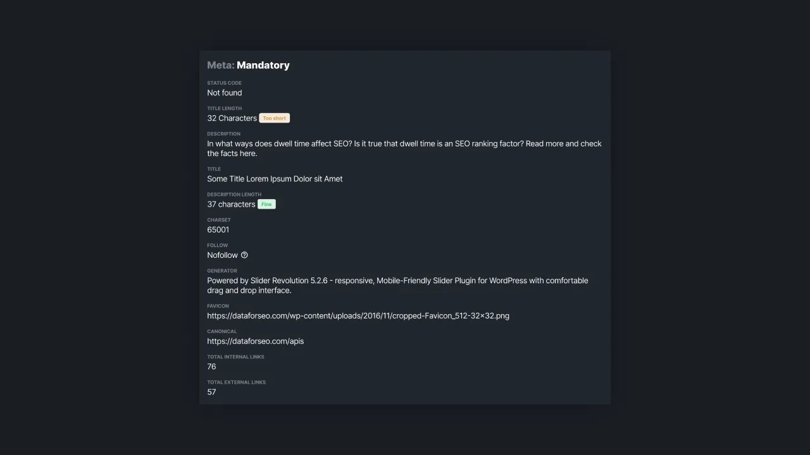The height and width of the screenshot is (455, 810).
Task: Open the cropped-Favicon png URL
Action: (358, 316)
